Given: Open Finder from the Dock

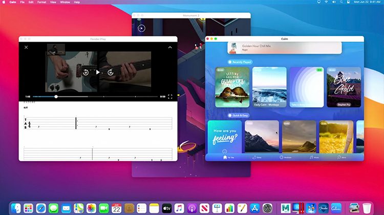Looking at the screenshot, I should click(x=16, y=208).
